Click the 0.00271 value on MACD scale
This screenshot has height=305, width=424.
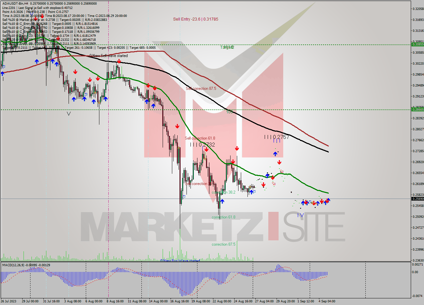tap(417, 264)
